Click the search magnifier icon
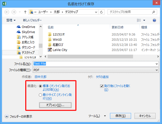The height and width of the screenshot is (124, 162). [x=154, y=12]
